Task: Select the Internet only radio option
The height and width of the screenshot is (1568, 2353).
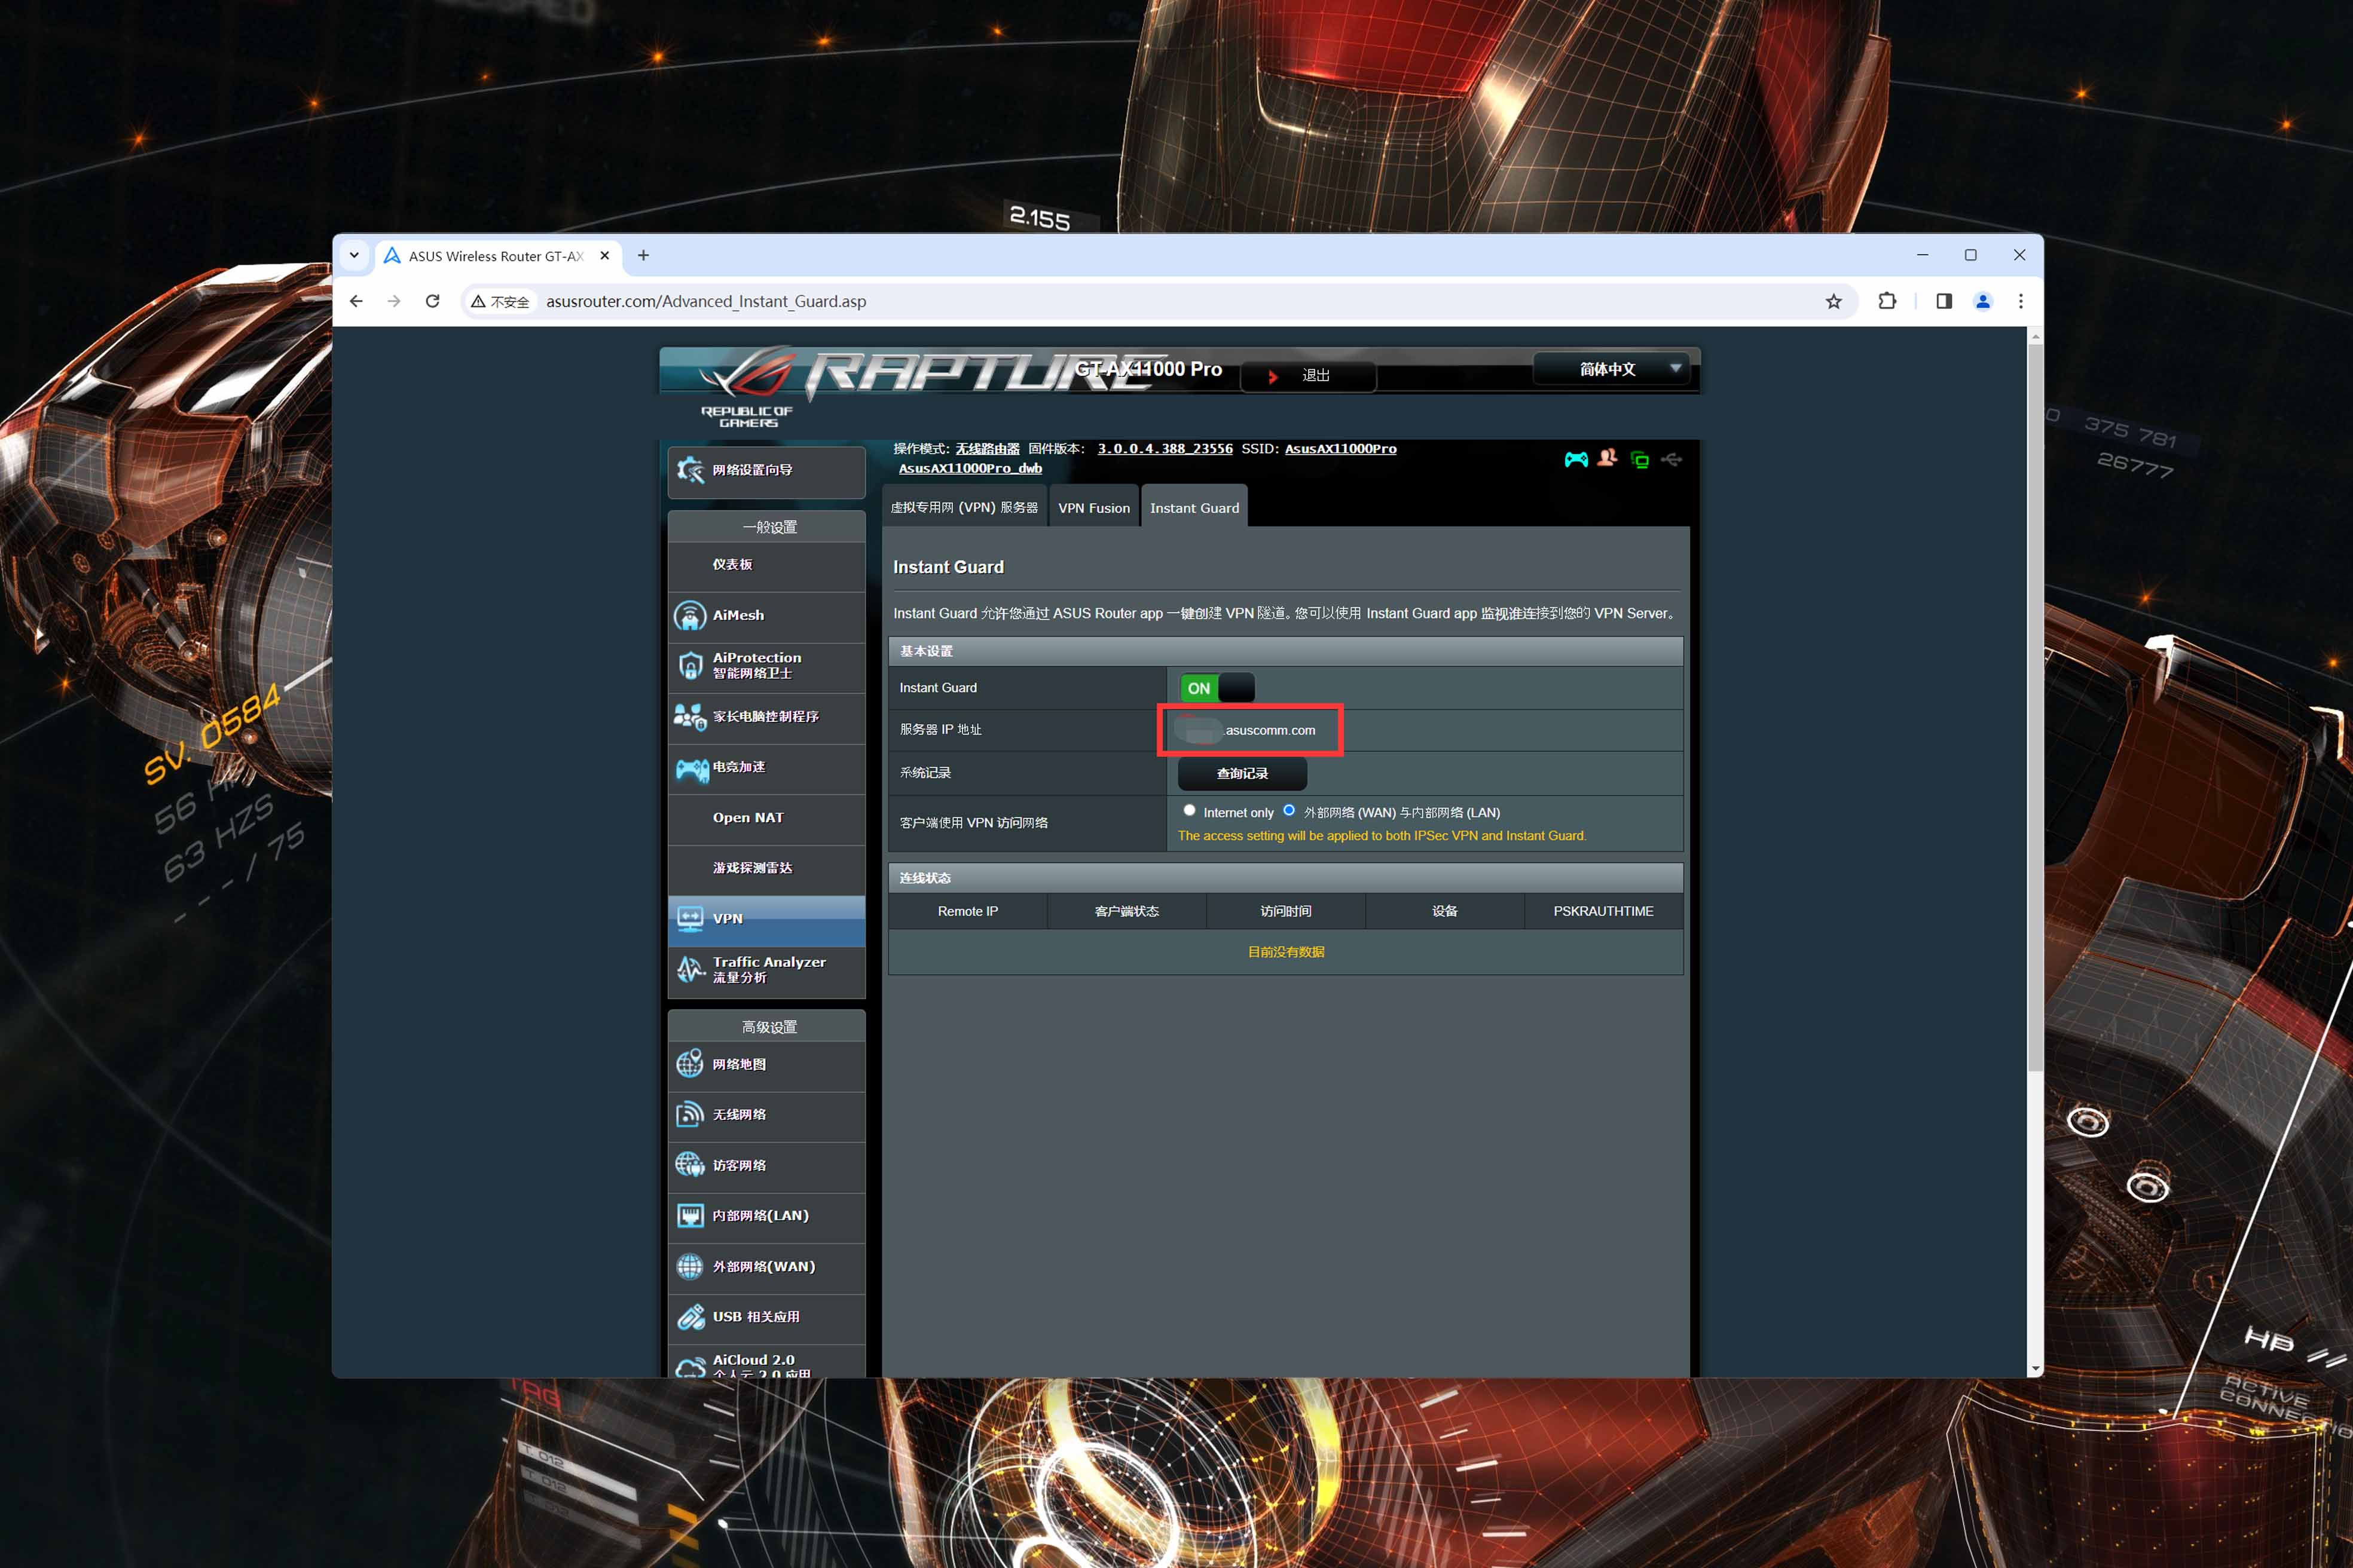Action: (1190, 810)
